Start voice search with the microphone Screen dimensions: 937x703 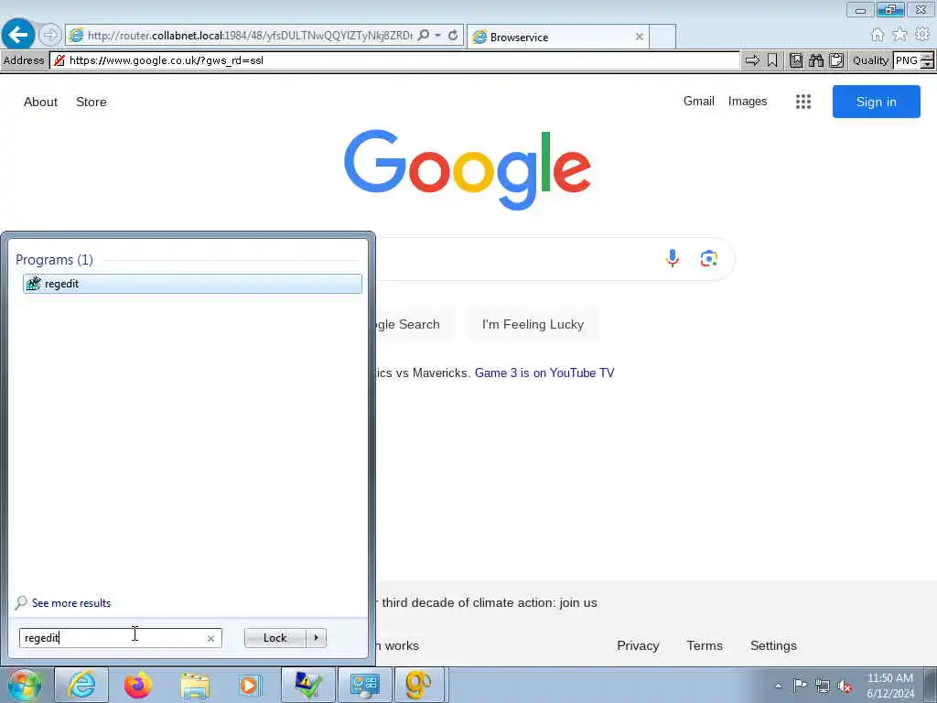coord(673,258)
